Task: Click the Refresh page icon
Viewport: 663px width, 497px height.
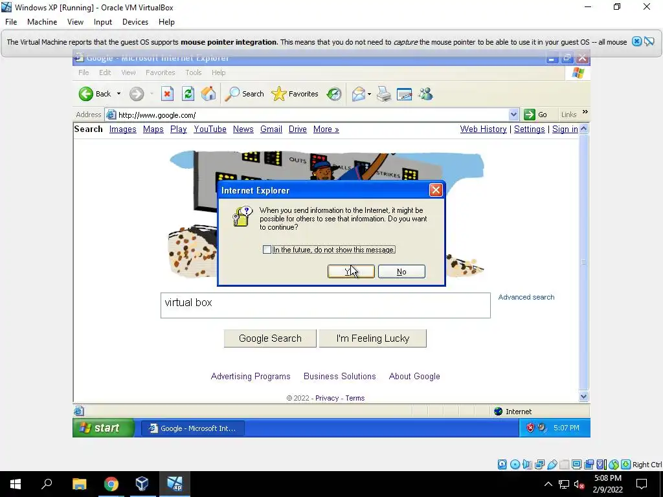Action: point(188,94)
